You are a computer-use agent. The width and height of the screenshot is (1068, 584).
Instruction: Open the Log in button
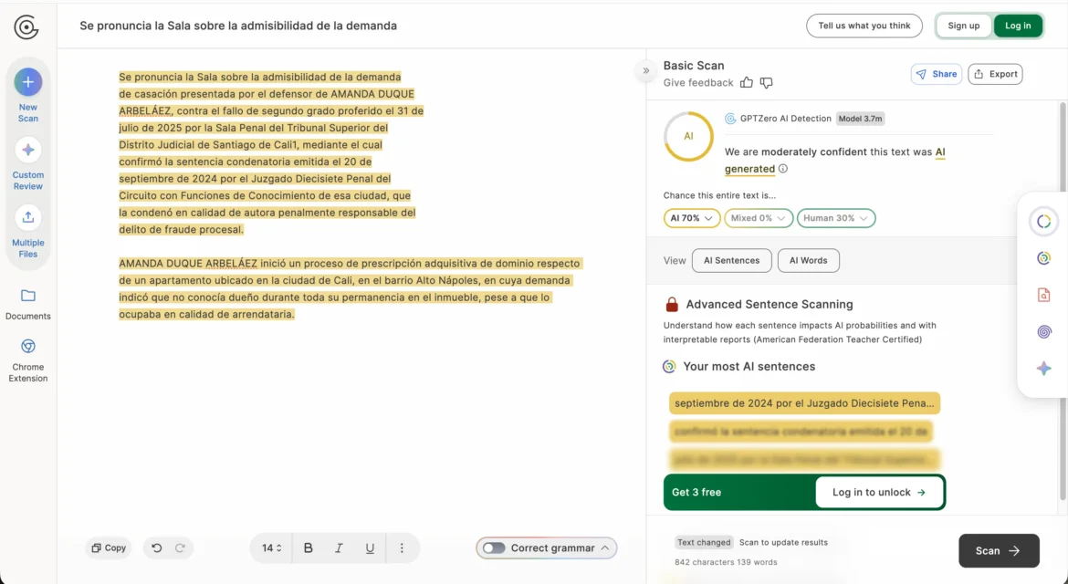[1018, 26]
